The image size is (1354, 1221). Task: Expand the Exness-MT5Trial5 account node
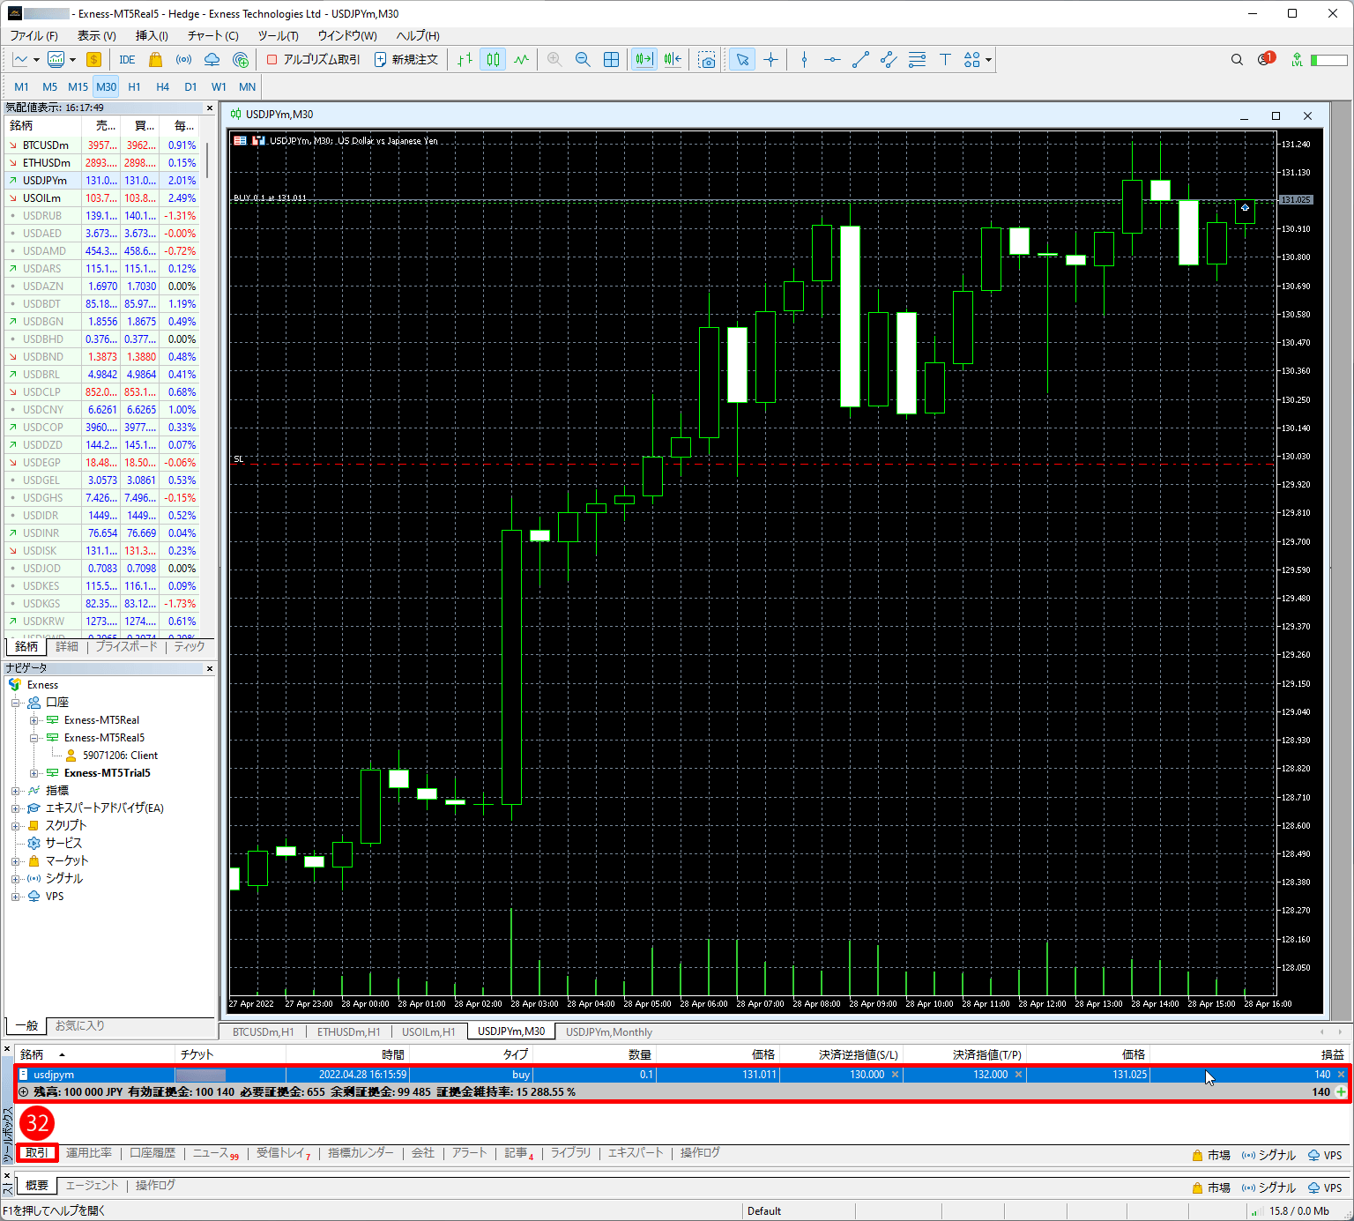click(x=34, y=773)
